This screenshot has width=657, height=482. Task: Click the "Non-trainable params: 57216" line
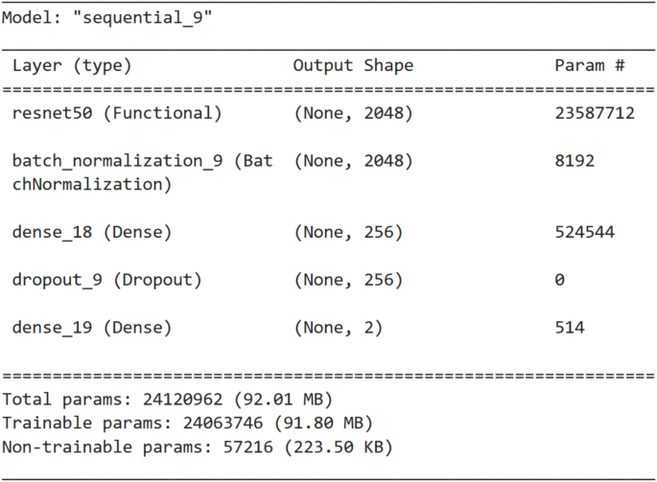[198, 447]
